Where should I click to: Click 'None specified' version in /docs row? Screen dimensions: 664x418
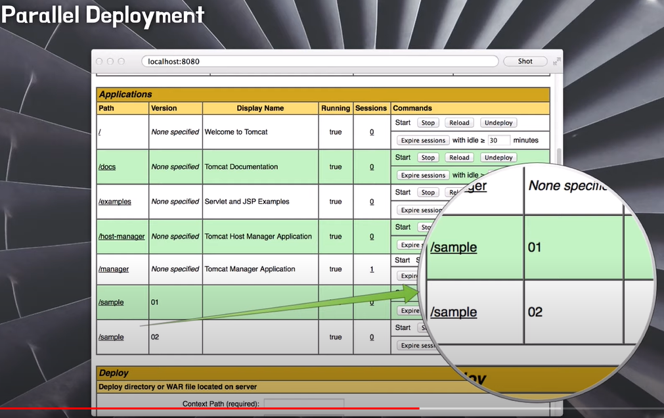pos(175,166)
